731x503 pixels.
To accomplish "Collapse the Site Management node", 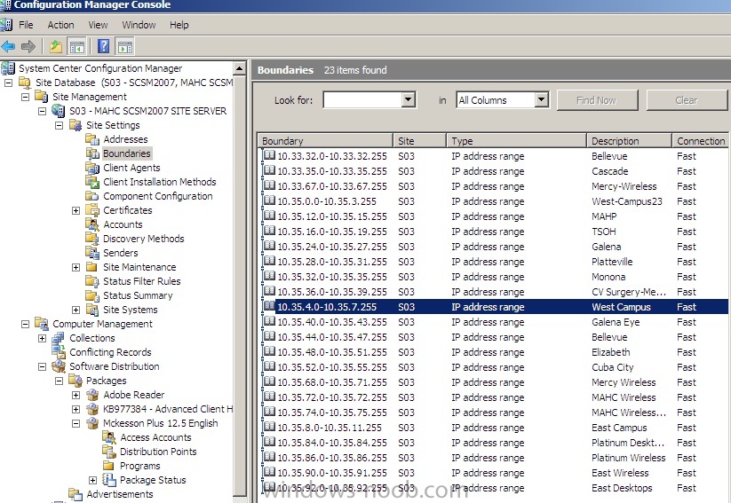I will pos(25,97).
